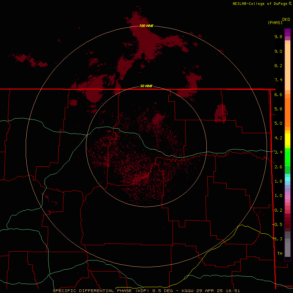293x293 pixels.
Task: Click the 2.6 legend value
Action: pyautogui.click(x=278, y=167)
